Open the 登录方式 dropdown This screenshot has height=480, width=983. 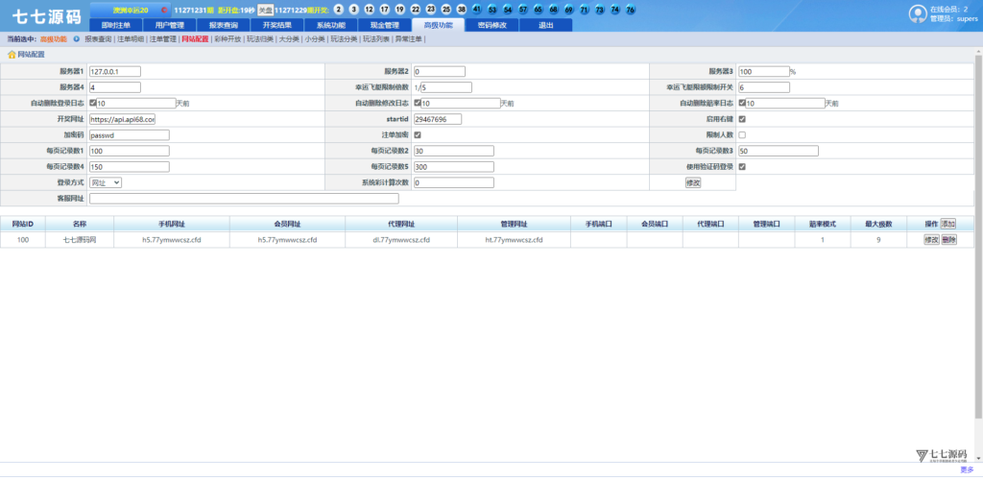pos(106,182)
